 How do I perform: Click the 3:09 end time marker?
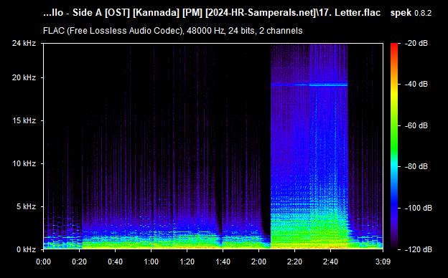pyautogui.click(x=383, y=262)
